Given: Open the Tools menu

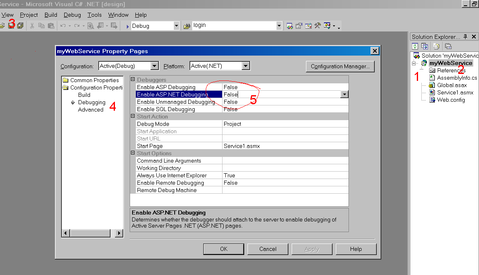Looking at the screenshot, I should point(94,15).
